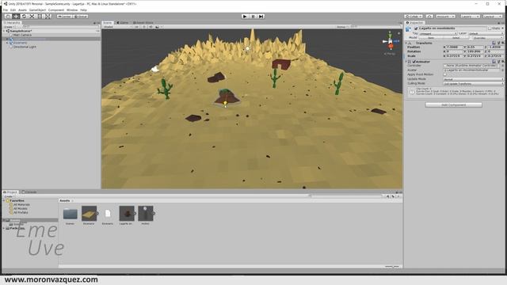Image resolution: width=507 pixels, height=285 pixels.
Task: Click the Scale Z field
Action: (x=496, y=56)
